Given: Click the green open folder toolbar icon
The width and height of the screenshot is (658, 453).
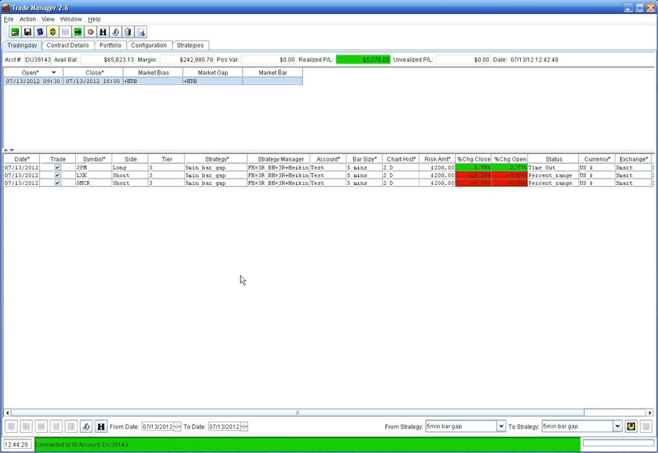Looking at the screenshot, I should click(15, 32).
